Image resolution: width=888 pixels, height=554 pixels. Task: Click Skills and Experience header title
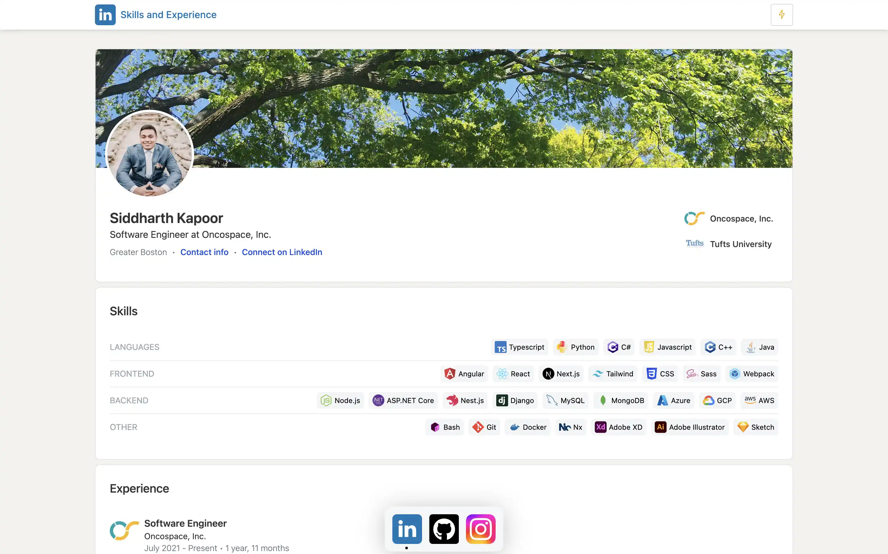pos(168,15)
